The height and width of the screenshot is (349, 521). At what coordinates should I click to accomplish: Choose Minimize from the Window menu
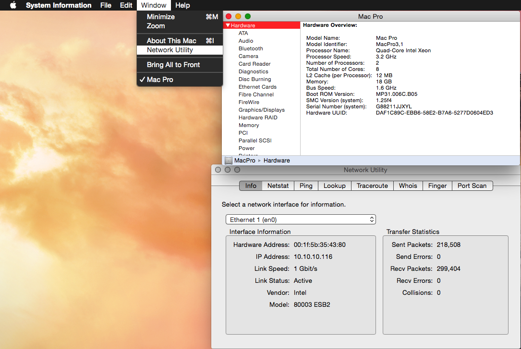tap(180, 17)
